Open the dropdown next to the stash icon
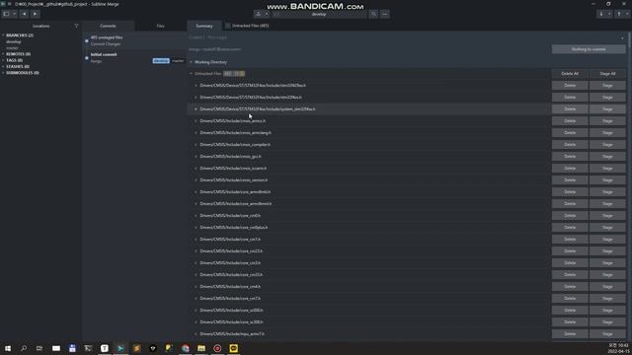 [x=267, y=14]
